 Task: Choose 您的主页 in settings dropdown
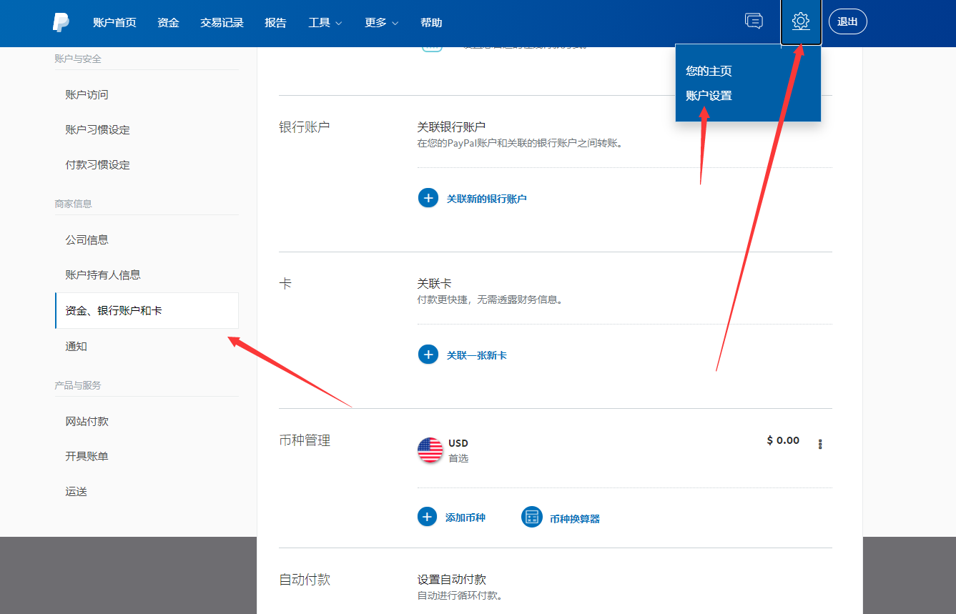(709, 71)
